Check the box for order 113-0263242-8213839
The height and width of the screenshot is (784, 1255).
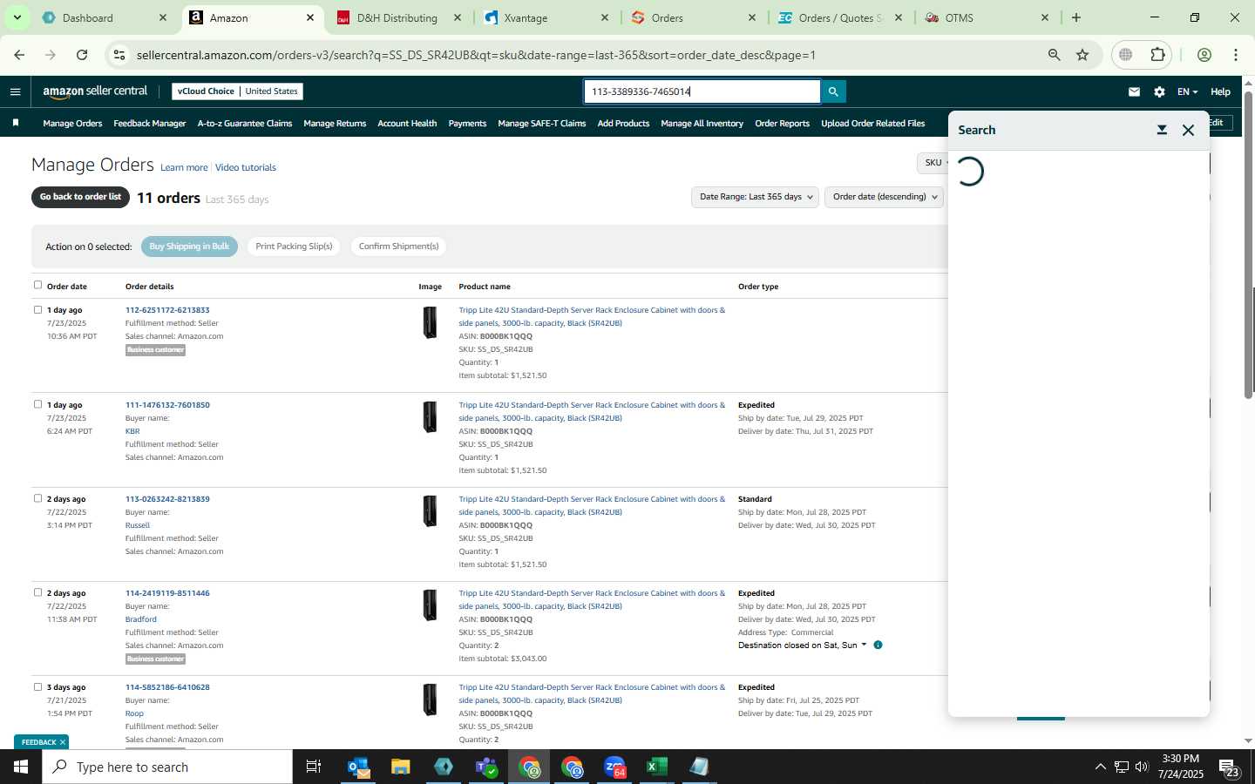click(37, 498)
